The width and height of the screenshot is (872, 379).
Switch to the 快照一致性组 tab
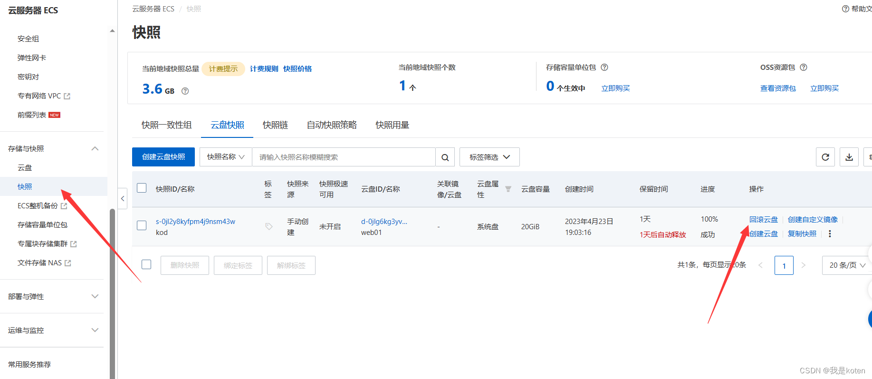coord(166,125)
